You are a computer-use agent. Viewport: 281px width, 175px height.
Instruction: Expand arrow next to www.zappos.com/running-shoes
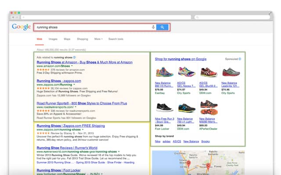click(x=83, y=129)
